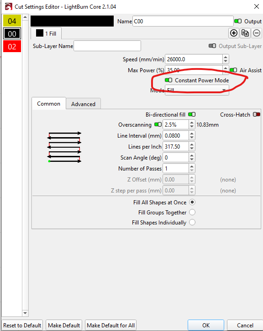Image resolution: width=263 pixels, height=331 pixels.
Task: Remove sub-layer using minus icon
Action: click(x=257, y=33)
